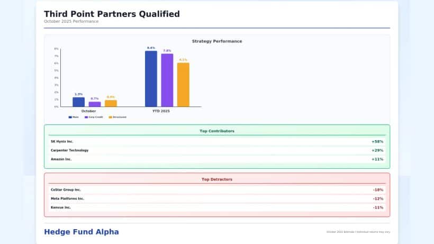The width and height of the screenshot is (434, 244).
Task: Click the purple Corp Credit legend swatch
Action: [86, 118]
